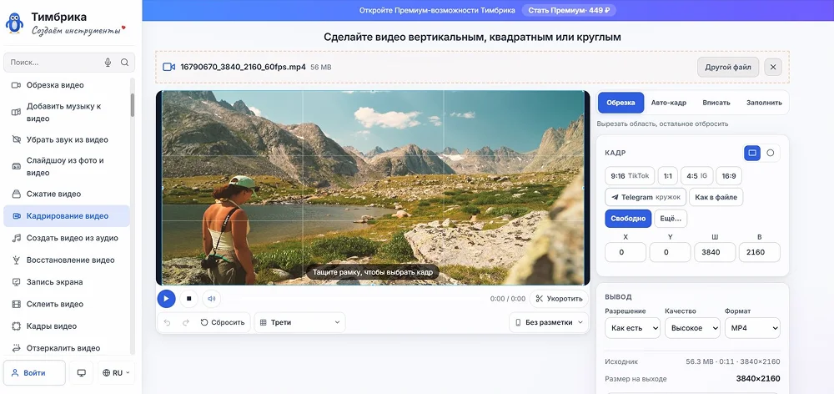Choose Как в файле preset

[x=716, y=197]
